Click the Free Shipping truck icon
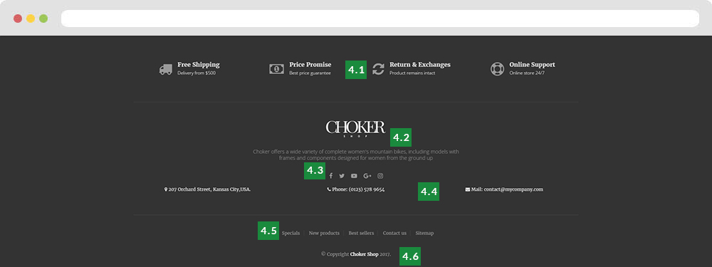Screen dimensions: 712x267 pos(166,70)
